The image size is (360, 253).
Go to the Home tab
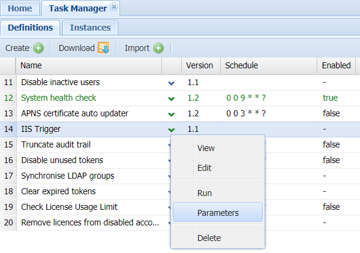(20, 8)
